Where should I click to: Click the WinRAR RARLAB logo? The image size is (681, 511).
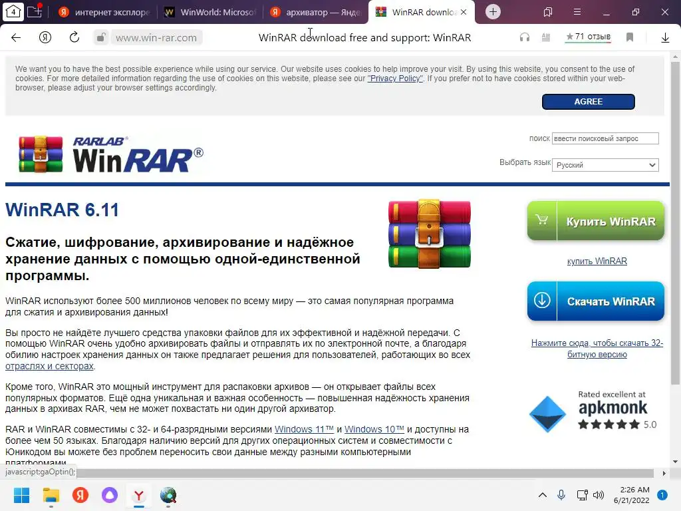point(111,154)
